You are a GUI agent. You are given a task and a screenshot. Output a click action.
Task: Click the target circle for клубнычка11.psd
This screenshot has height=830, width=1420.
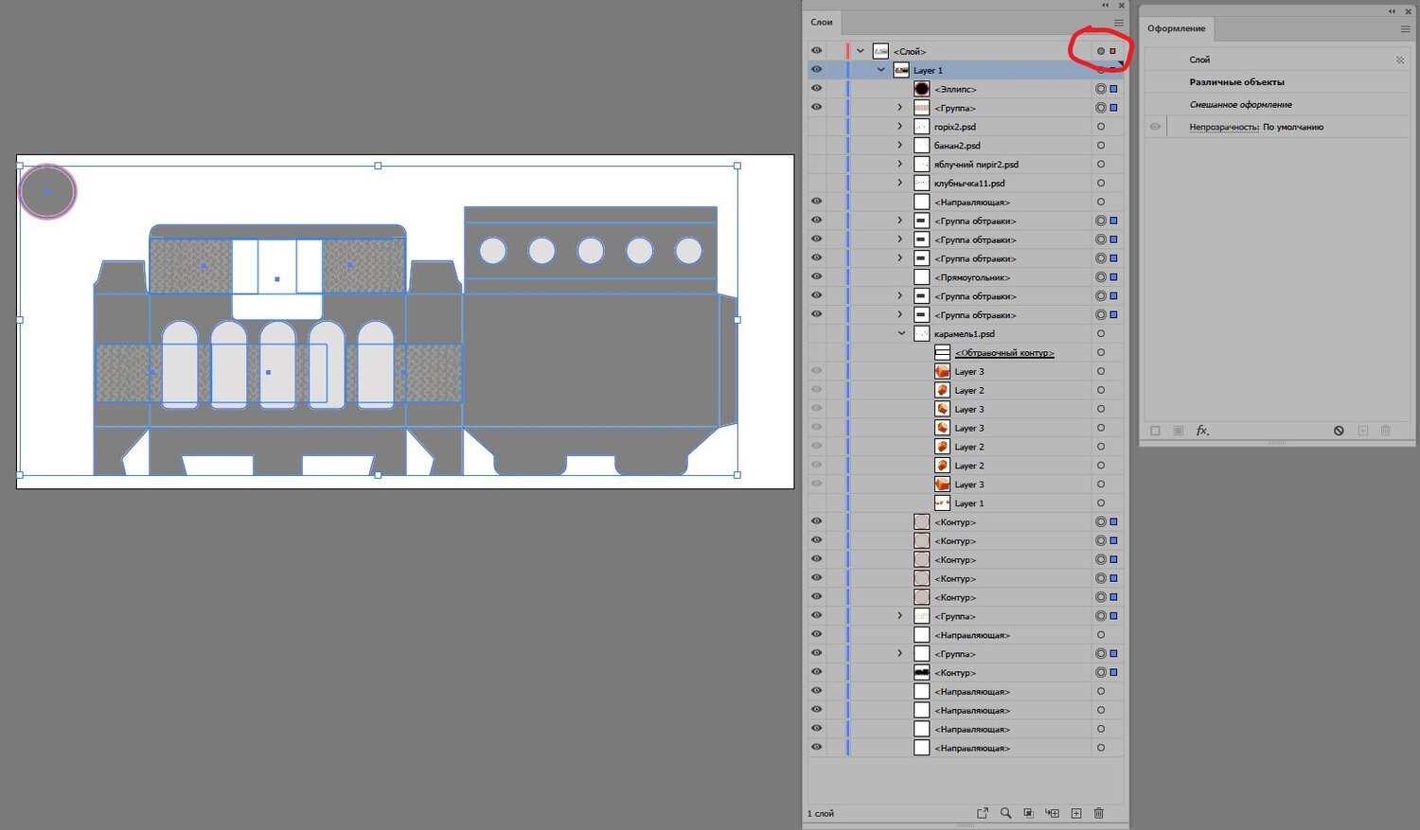(1101, 183)
